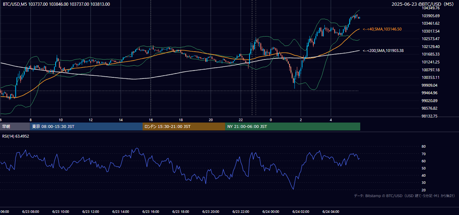Click the 6/23 20:00 bottom time label
459x215 pixels.
click(x=211, y=212)
